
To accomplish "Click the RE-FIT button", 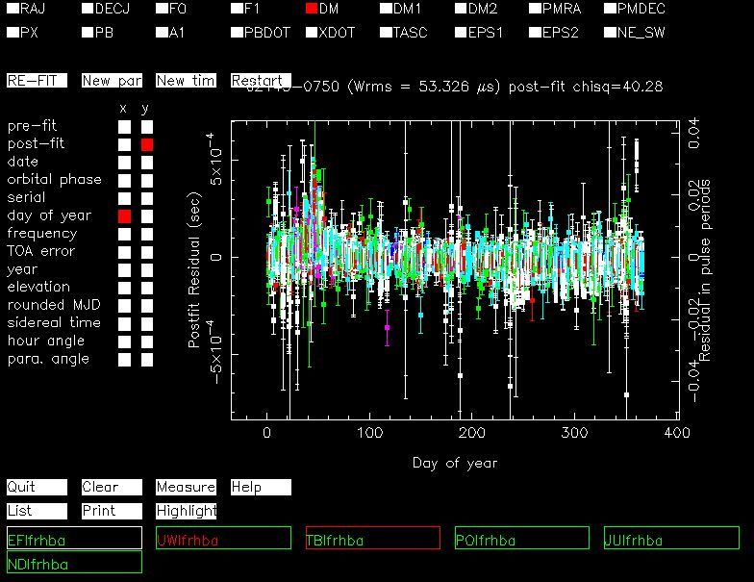I will click(x=37, y=81).
